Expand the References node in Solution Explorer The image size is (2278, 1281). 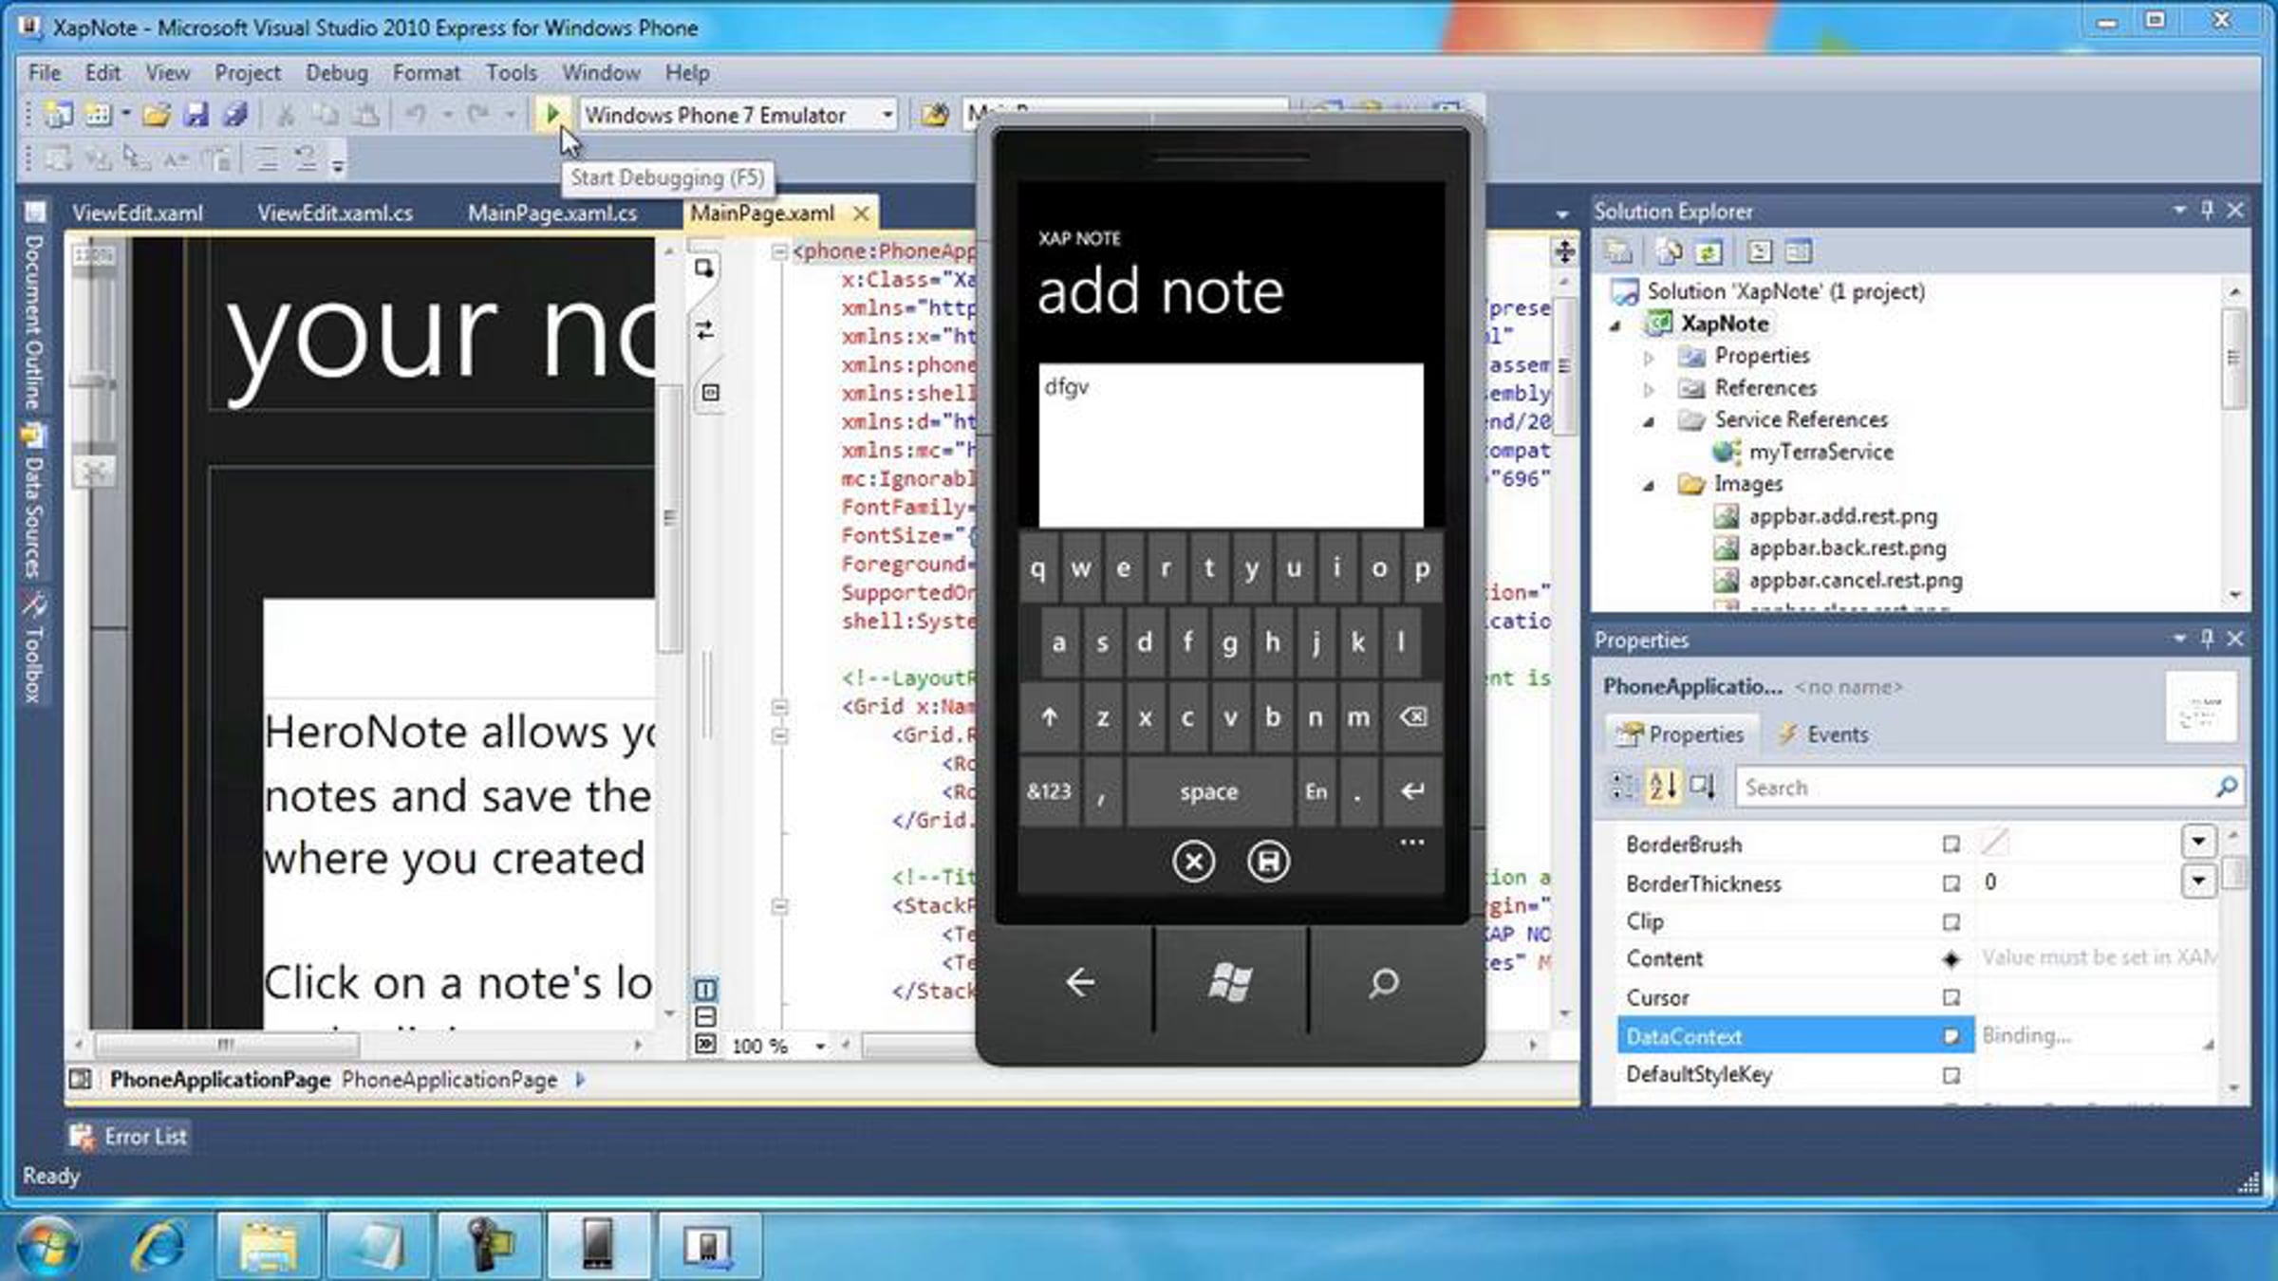point(1649,389)
